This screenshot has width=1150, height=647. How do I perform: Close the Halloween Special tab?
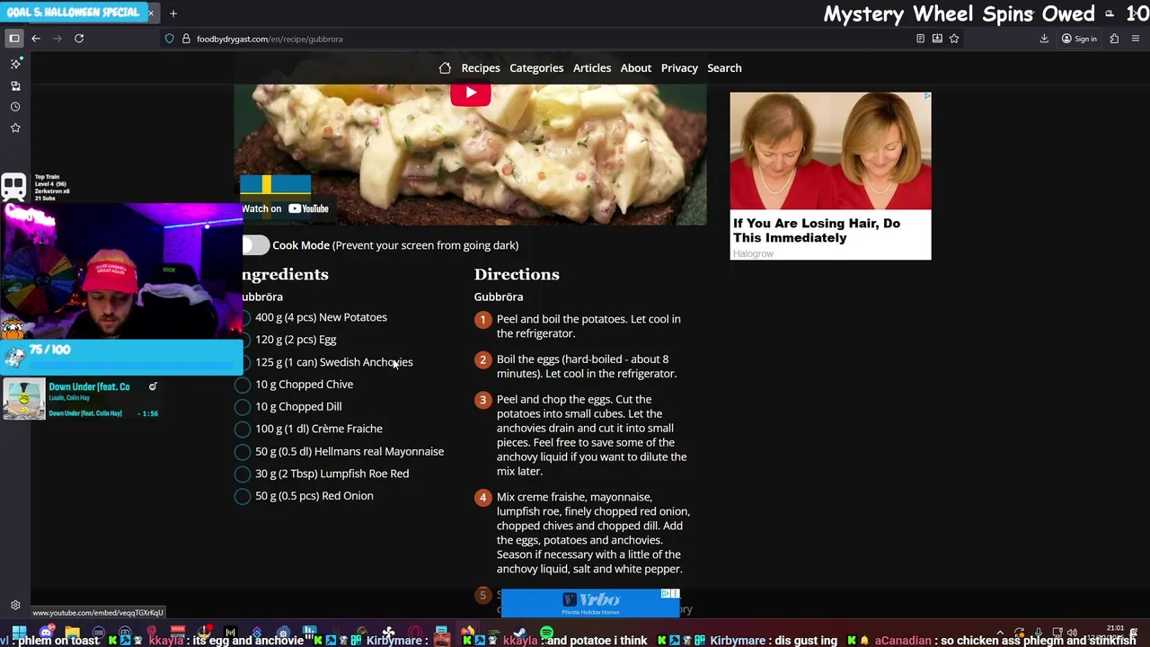tap(151, 13)
